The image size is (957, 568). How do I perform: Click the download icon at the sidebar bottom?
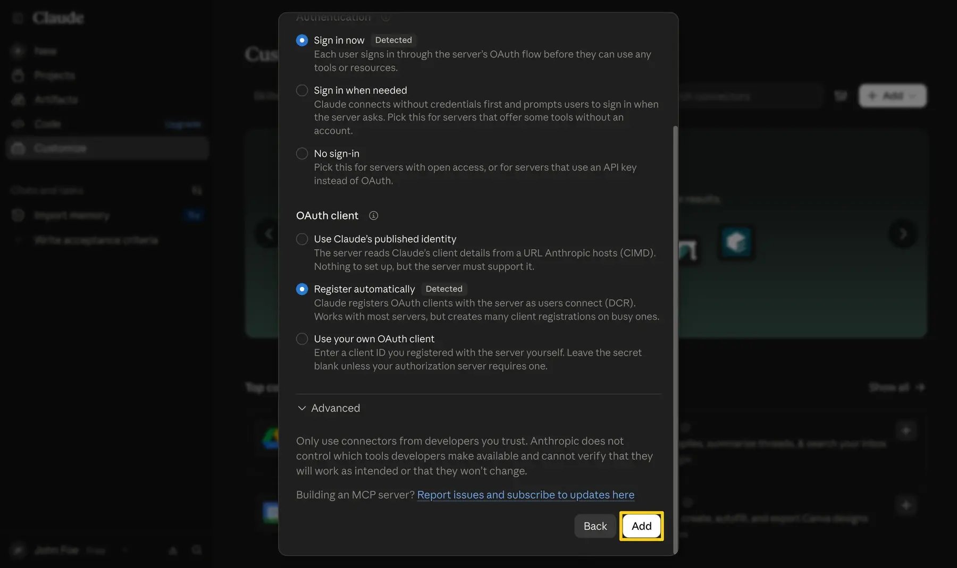point(173,550)
